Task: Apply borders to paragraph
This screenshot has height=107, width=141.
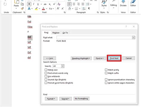Action: (76, 9)
